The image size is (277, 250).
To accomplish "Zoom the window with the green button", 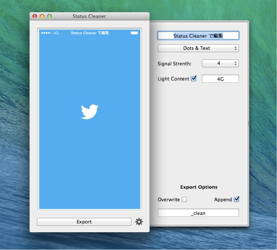I will tap(49, 16).
